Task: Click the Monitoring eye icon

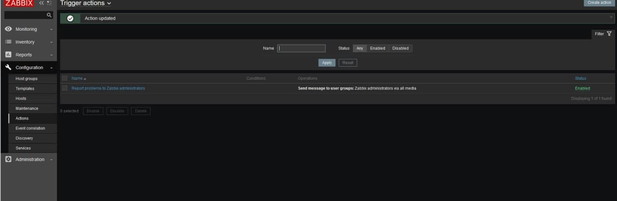Action: tap(8, 29)
